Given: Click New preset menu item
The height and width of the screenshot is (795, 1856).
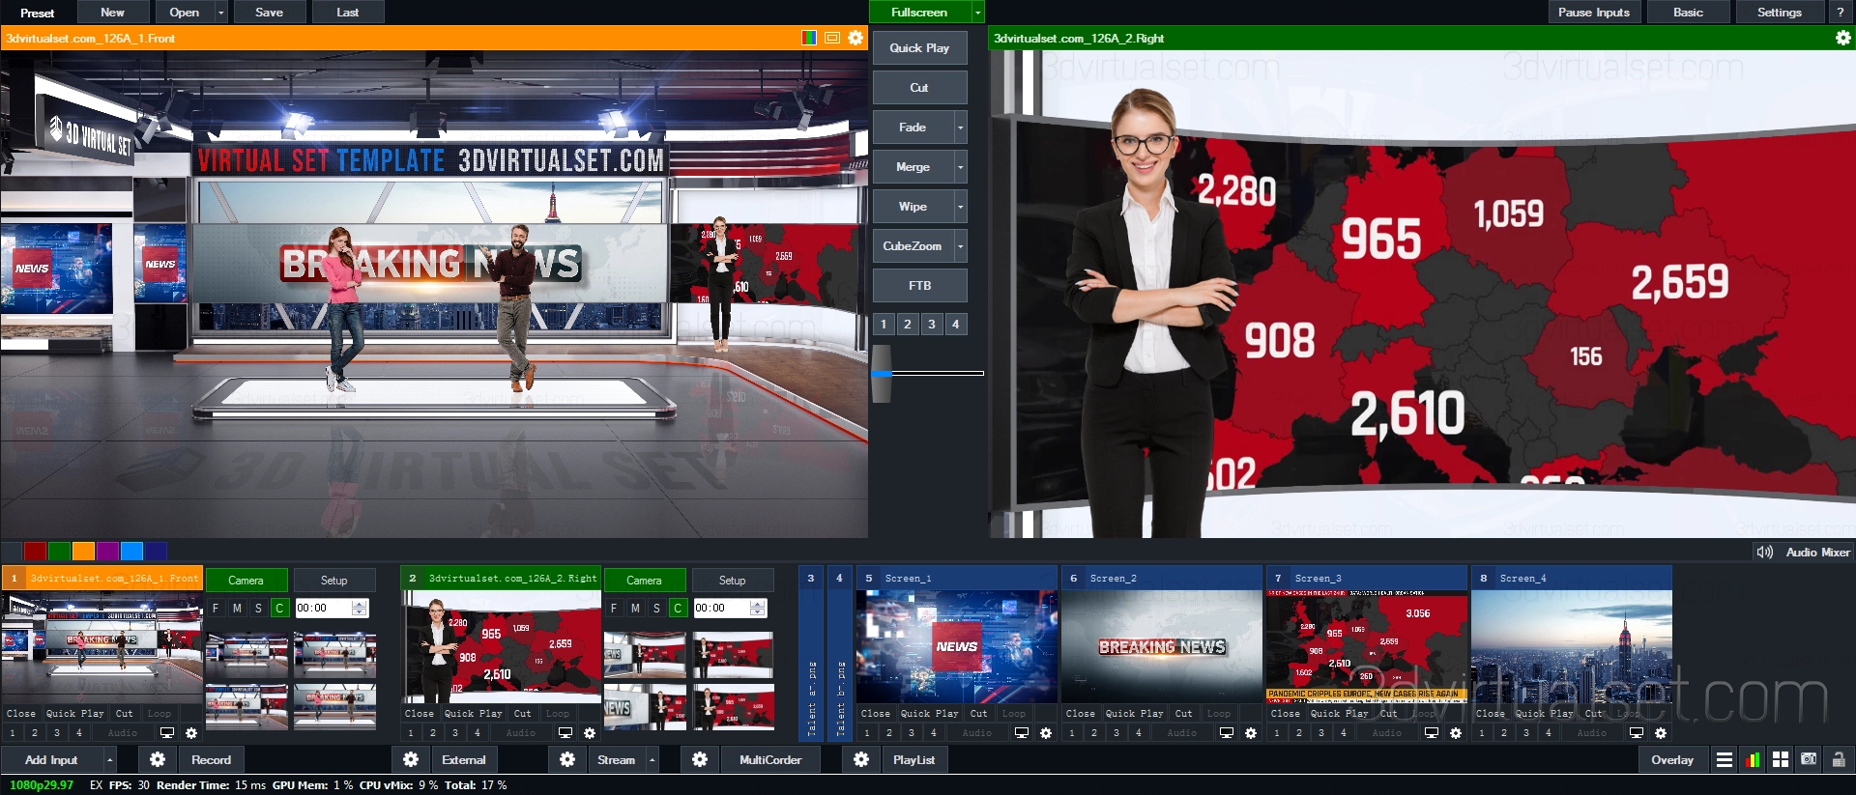Looking at the screenshot, I should [x=112, y=12].
